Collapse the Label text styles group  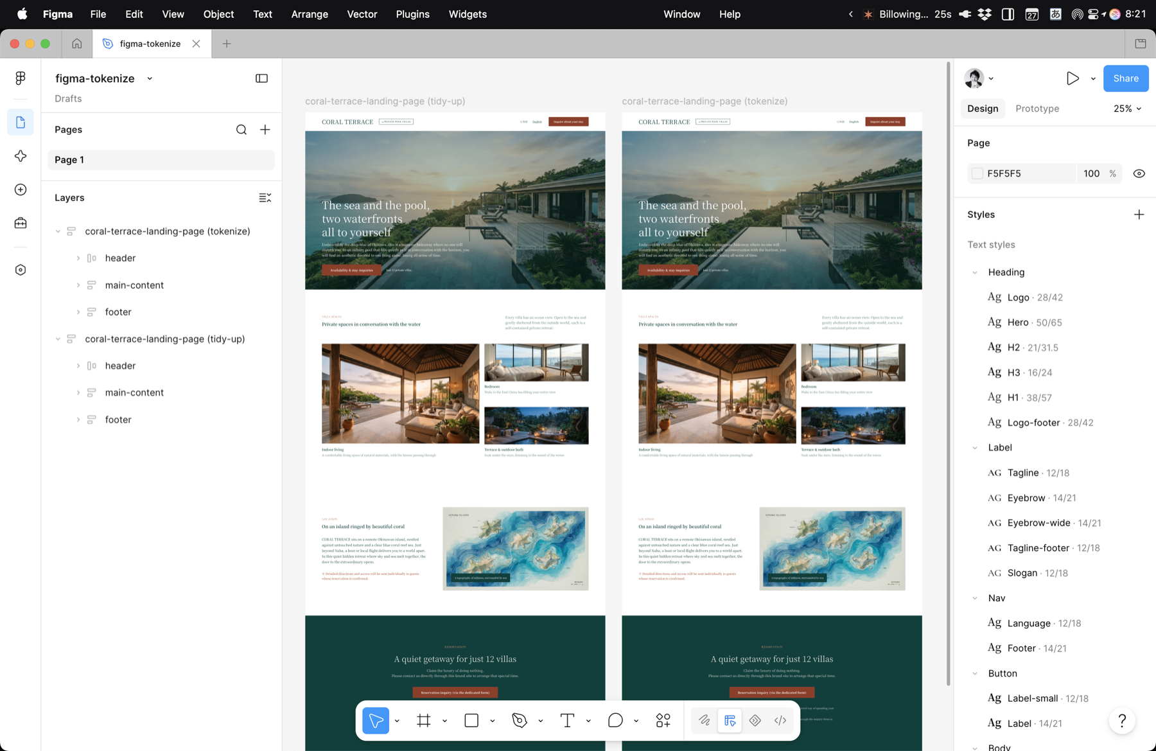click(x=975, y=448)
